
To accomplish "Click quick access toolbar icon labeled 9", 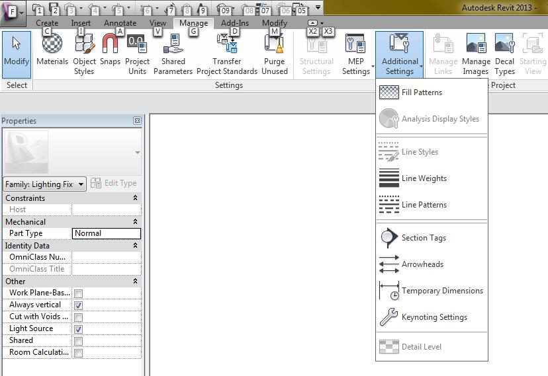I will point(202,9).
